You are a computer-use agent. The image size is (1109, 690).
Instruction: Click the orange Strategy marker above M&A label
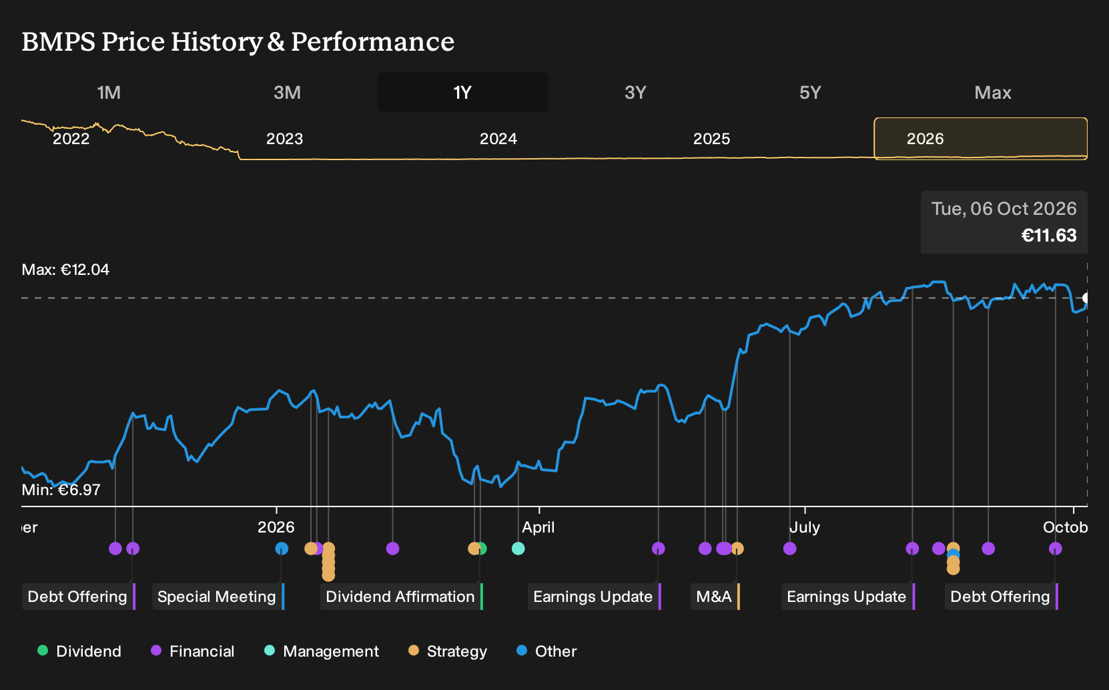click(737, 549)
